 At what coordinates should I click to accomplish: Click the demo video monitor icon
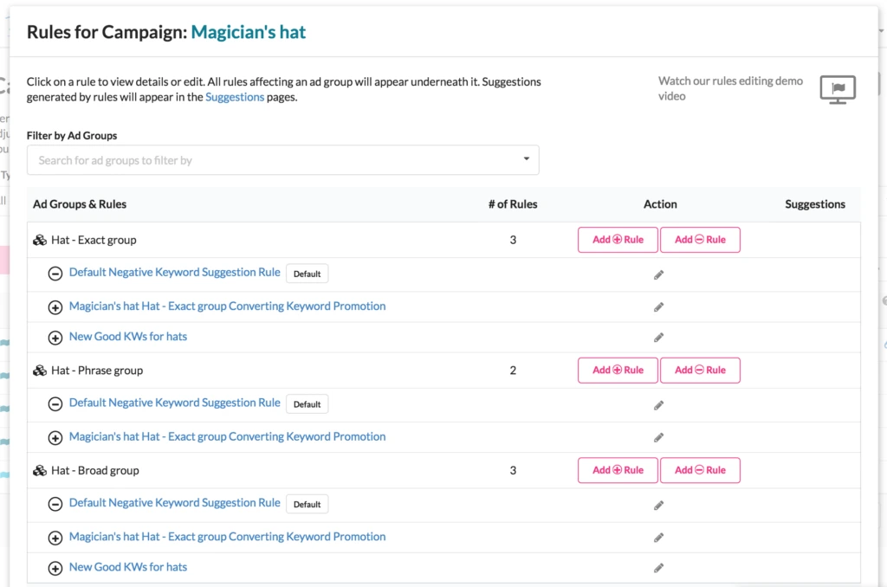(838, 89)
